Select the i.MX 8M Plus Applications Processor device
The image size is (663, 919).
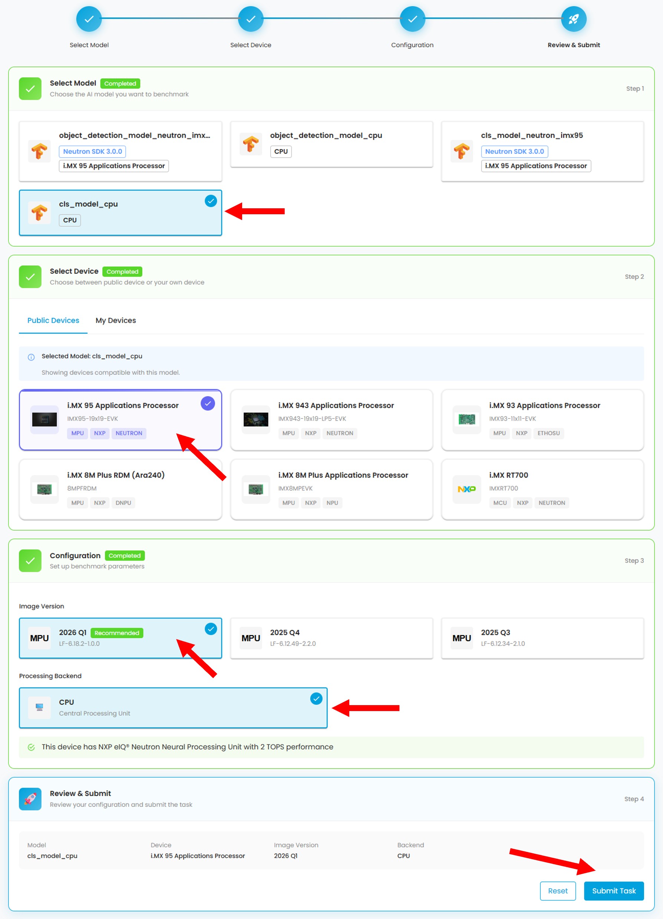(x=331, y=489)
